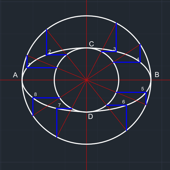Select the blue vertical segment below label 7

point(57,123)
